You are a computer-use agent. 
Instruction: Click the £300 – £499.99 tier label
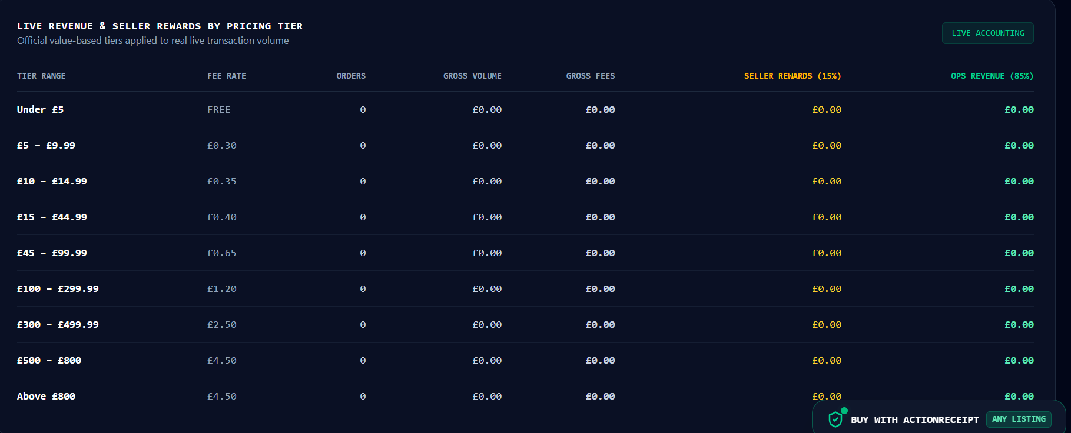tap(58, 324)
